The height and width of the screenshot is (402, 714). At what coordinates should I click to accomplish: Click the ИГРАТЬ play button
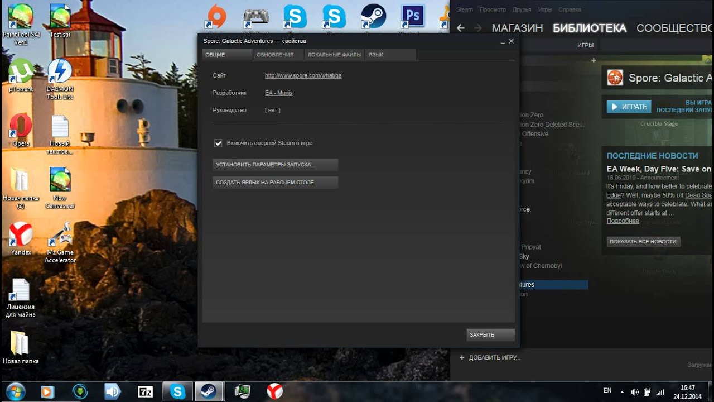tap(629, 107)
